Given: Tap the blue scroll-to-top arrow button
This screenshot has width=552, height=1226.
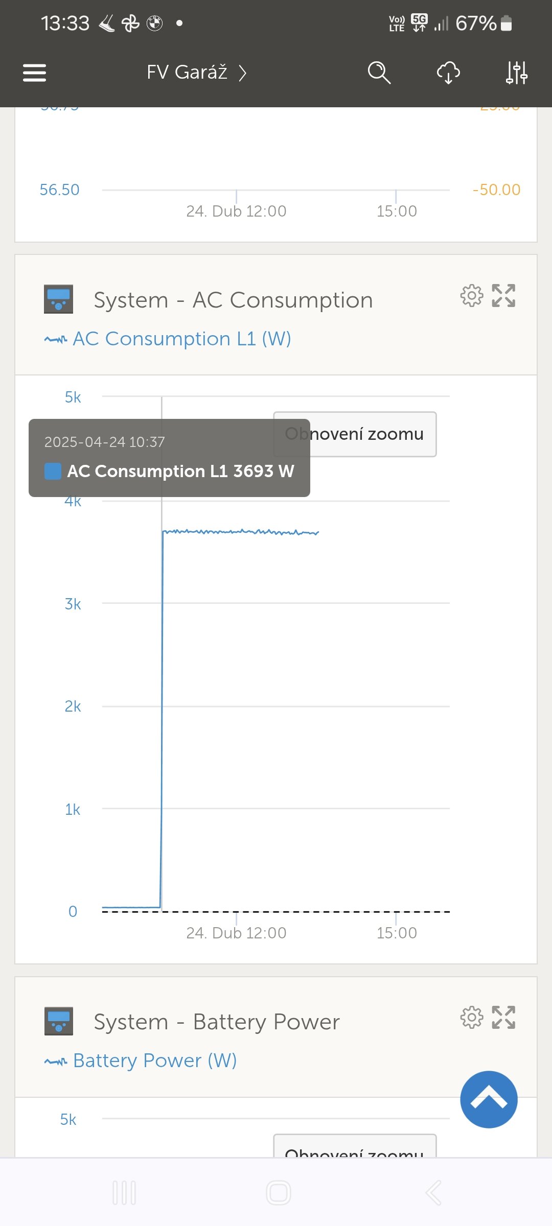Looking at the screenshot, I should (x=489, y=1099).
